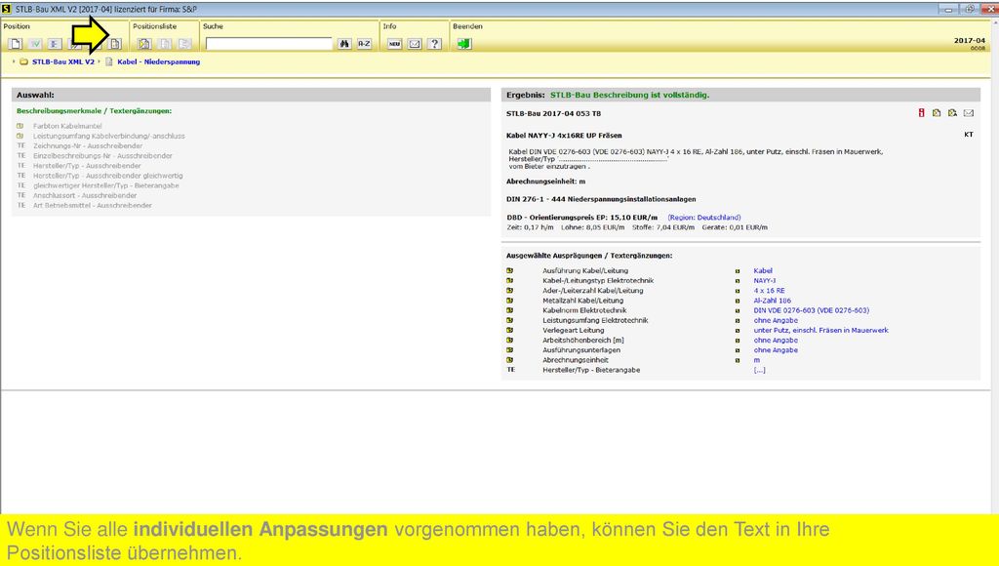Click the [...] link for Hersteller/Typ - Bieterangabe

coord(759,370)
